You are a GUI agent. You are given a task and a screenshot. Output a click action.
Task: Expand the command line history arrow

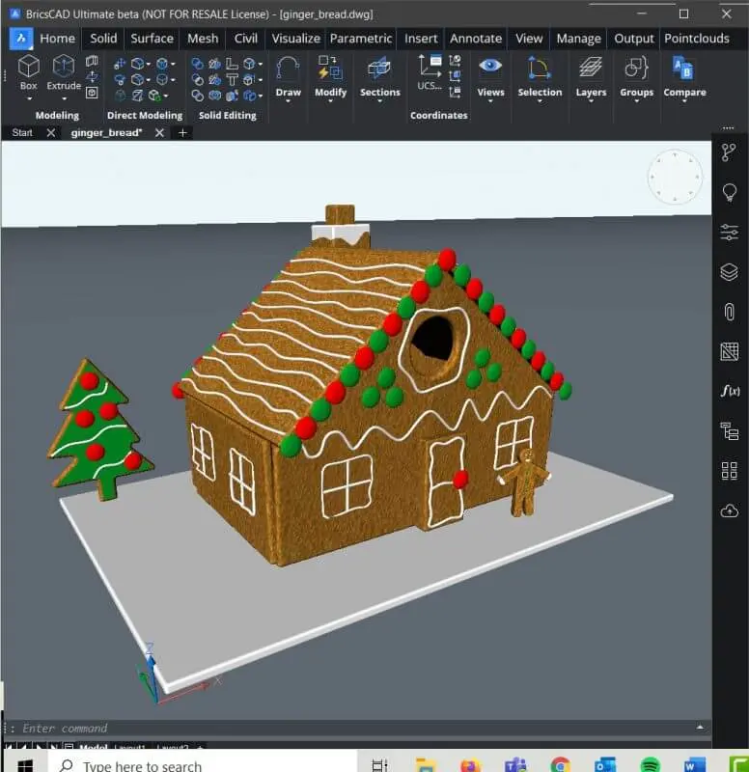click(700, 728)
